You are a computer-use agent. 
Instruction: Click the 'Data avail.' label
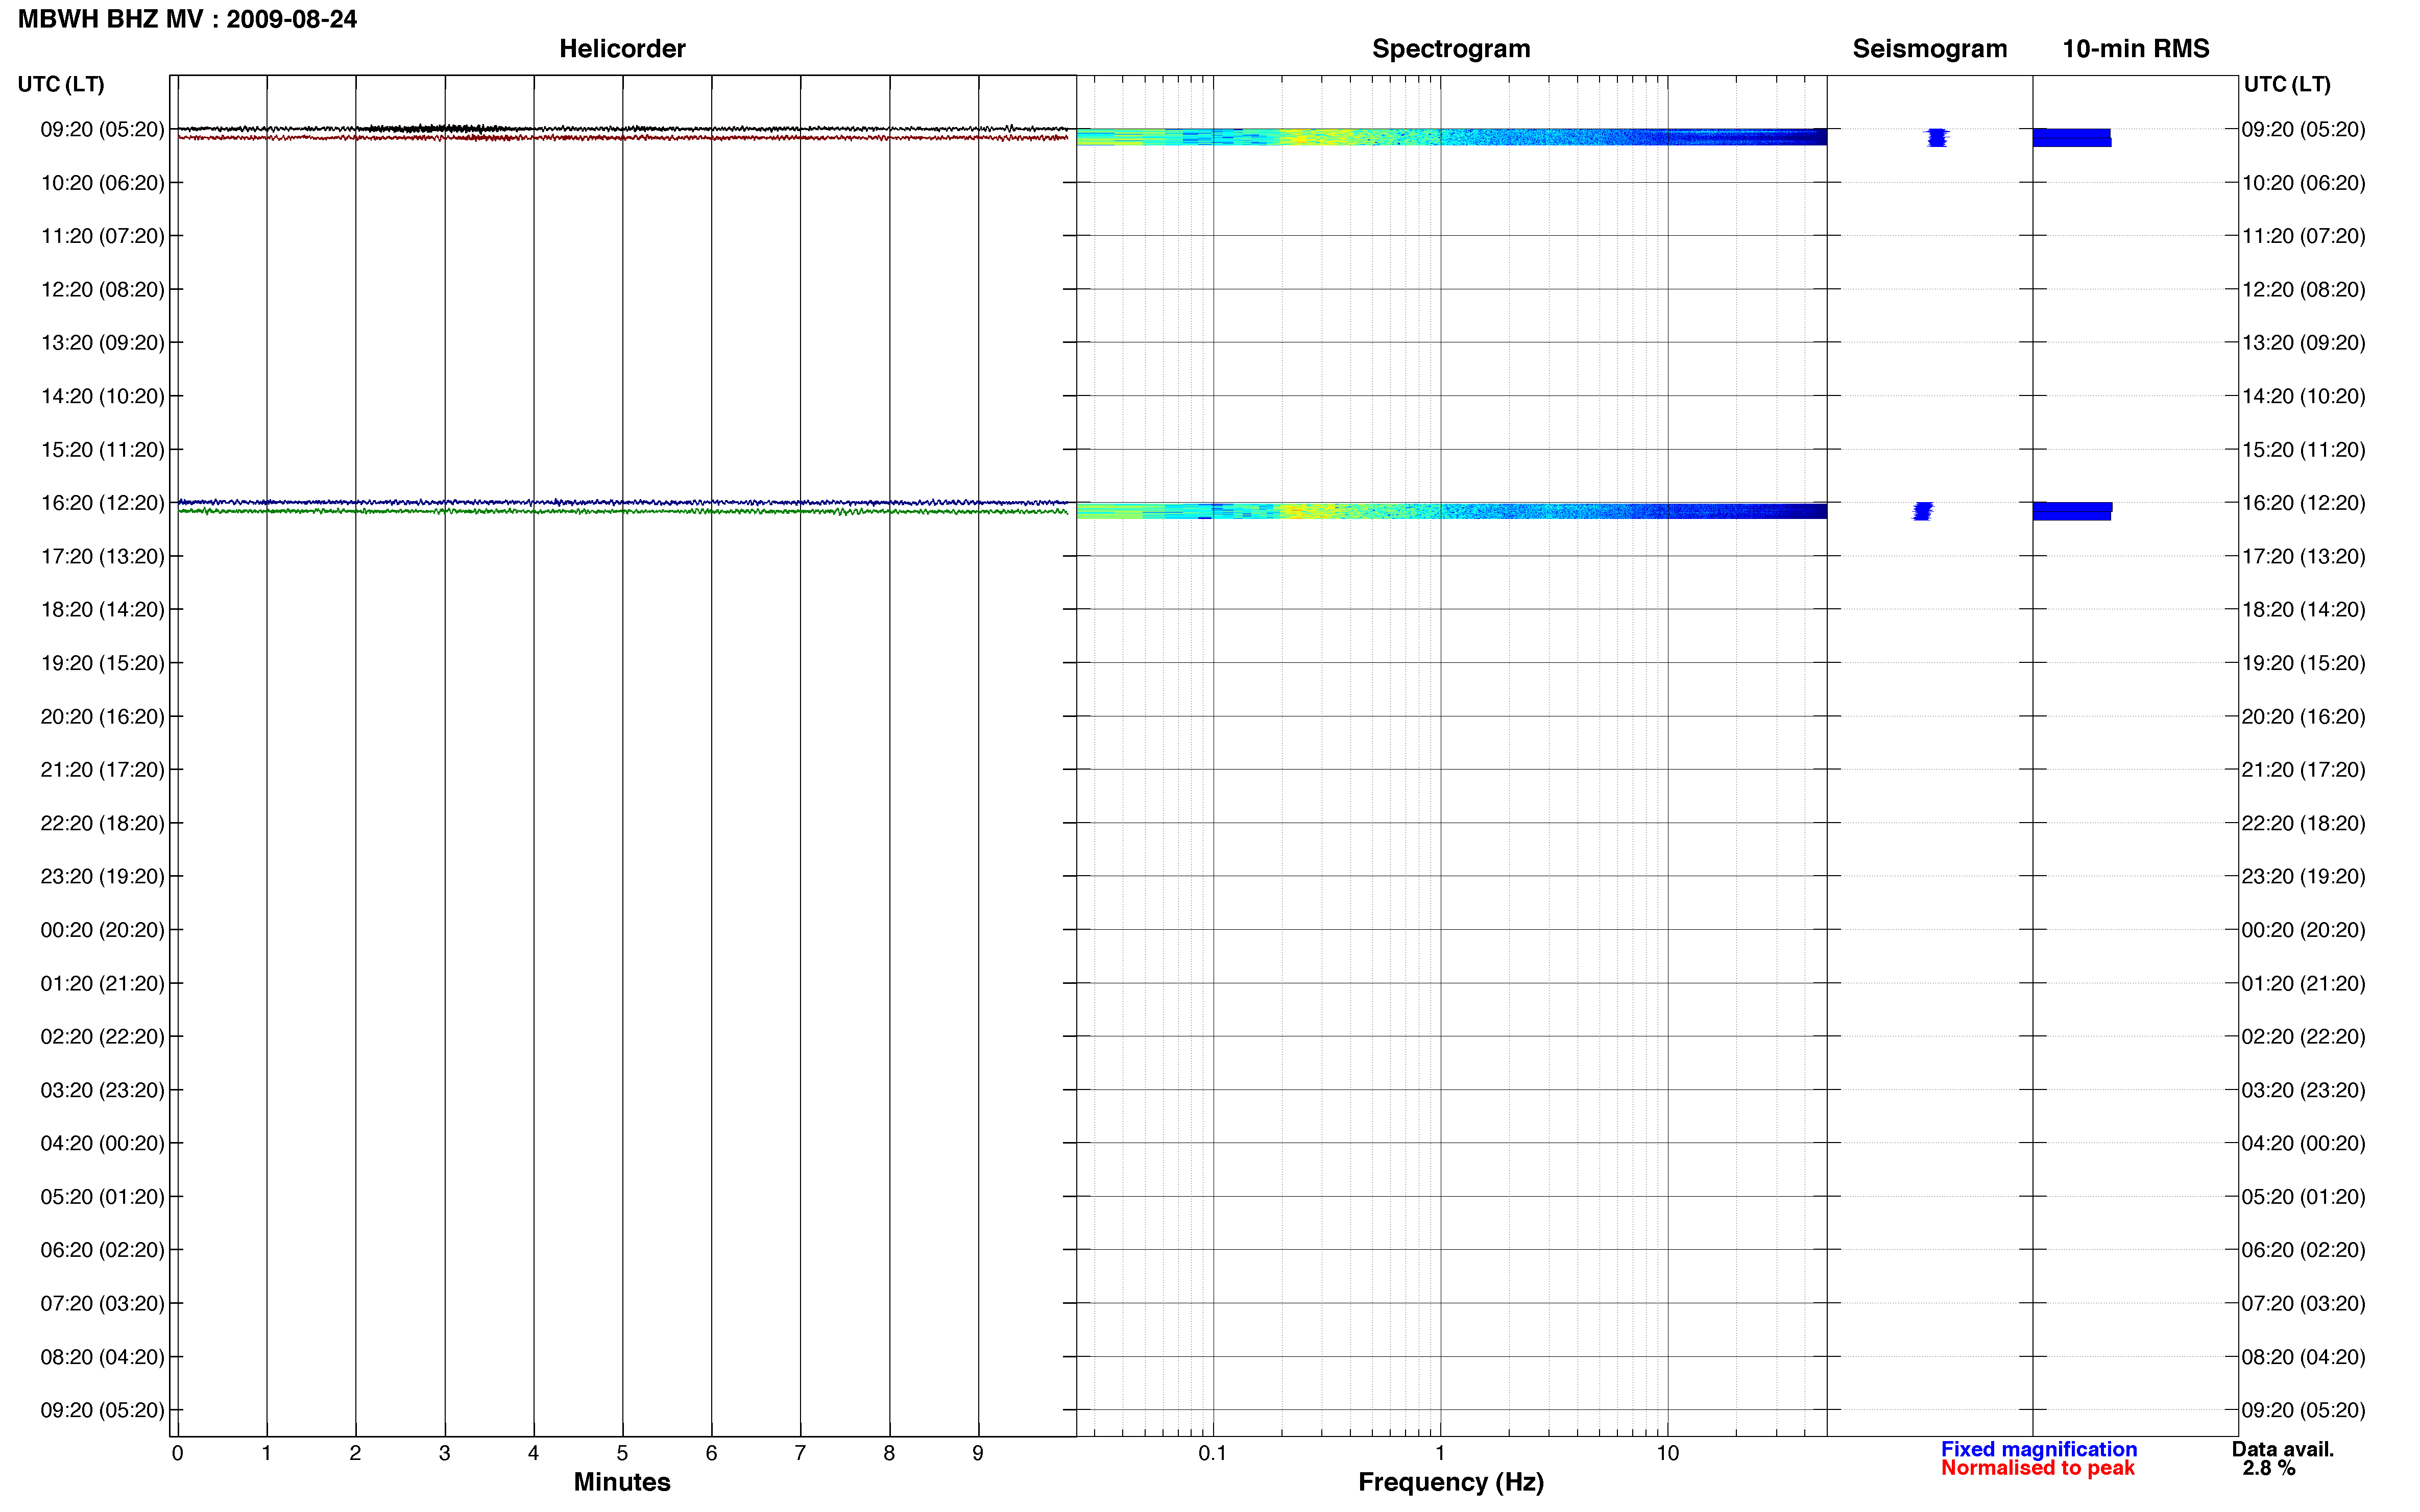[2282, 1449]
